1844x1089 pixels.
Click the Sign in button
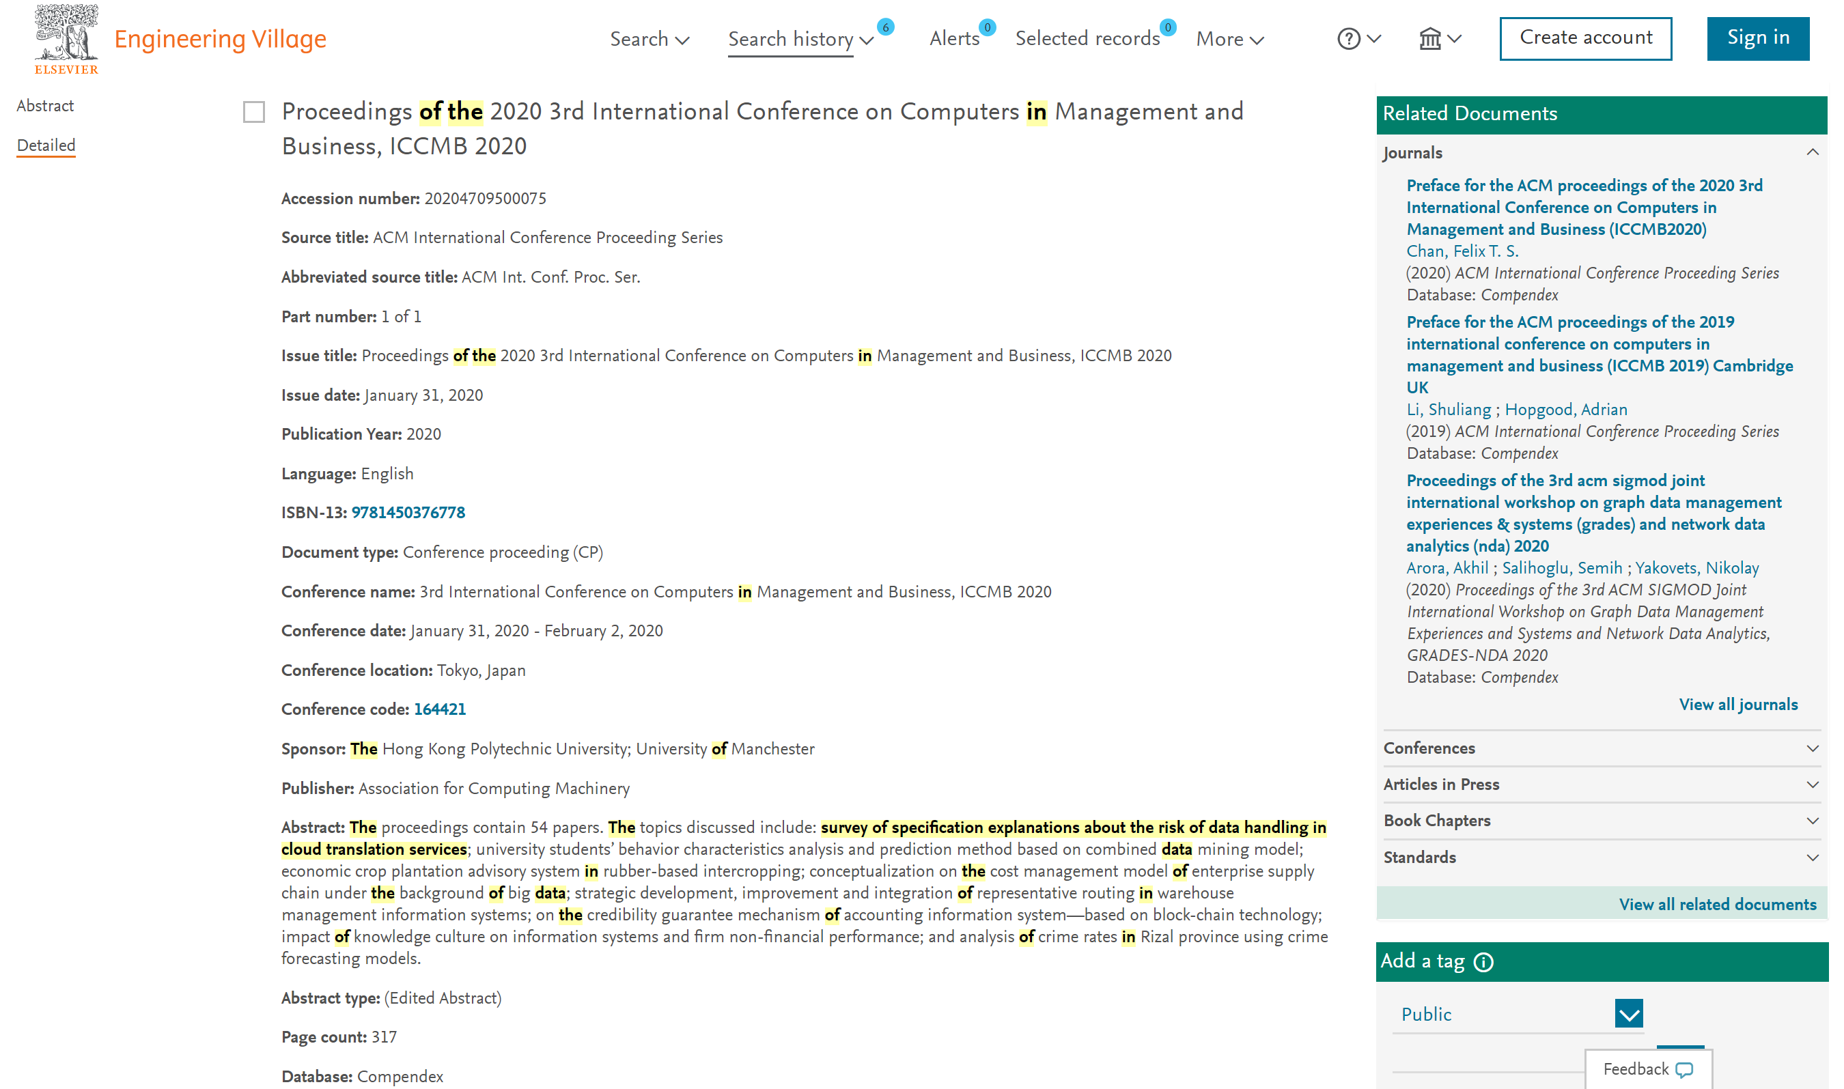click(1758, 38)
